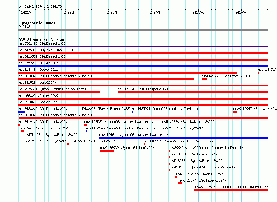Screen dimensions: 277x202
Task: Select the red nsv6415613 variant bar
Action: 176,177
